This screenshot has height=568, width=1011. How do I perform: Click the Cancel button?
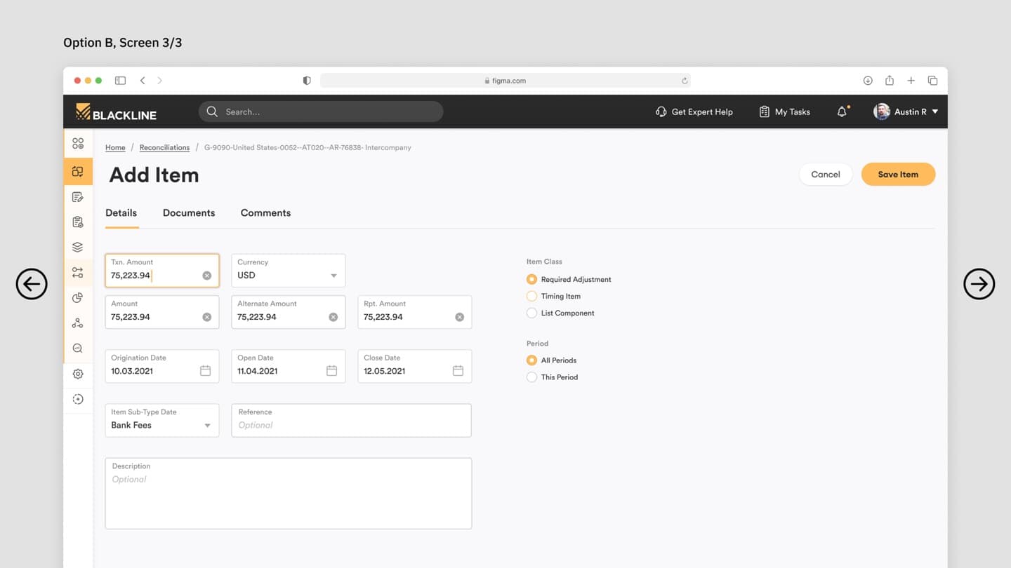coord(826,174)
